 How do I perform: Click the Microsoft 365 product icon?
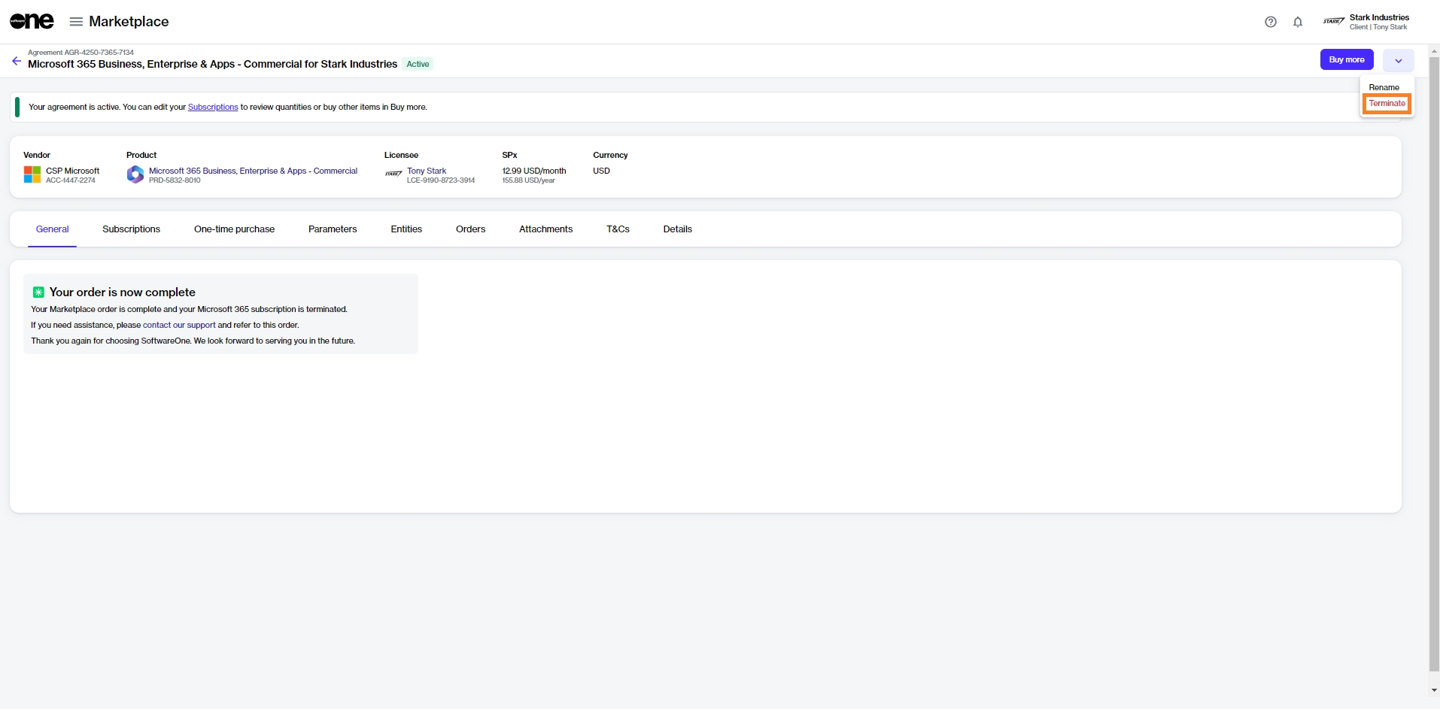135,174
